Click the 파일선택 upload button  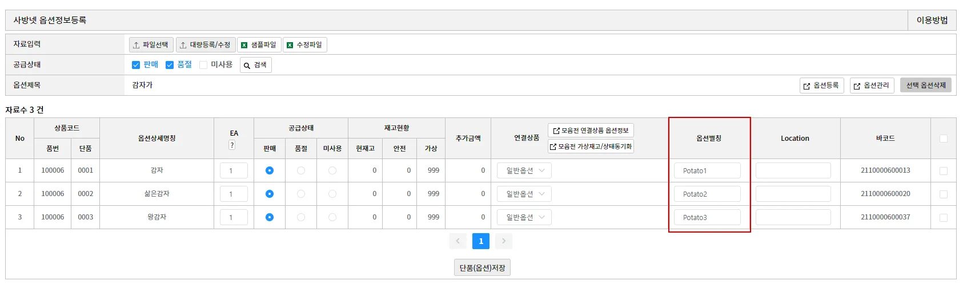click(x=151, y=44)
